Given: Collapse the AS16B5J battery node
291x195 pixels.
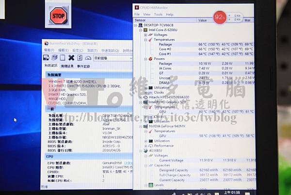Looking at the screenshot, I should click(141, 151).
